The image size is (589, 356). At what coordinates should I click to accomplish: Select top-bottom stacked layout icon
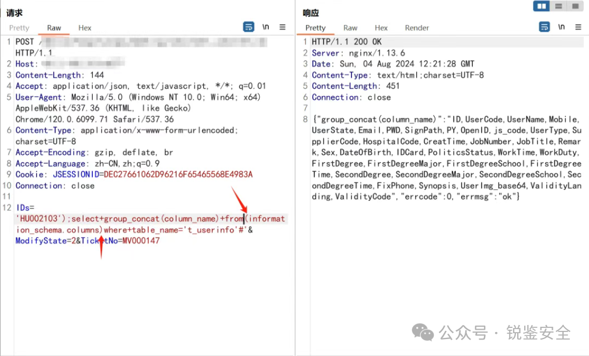559,6
